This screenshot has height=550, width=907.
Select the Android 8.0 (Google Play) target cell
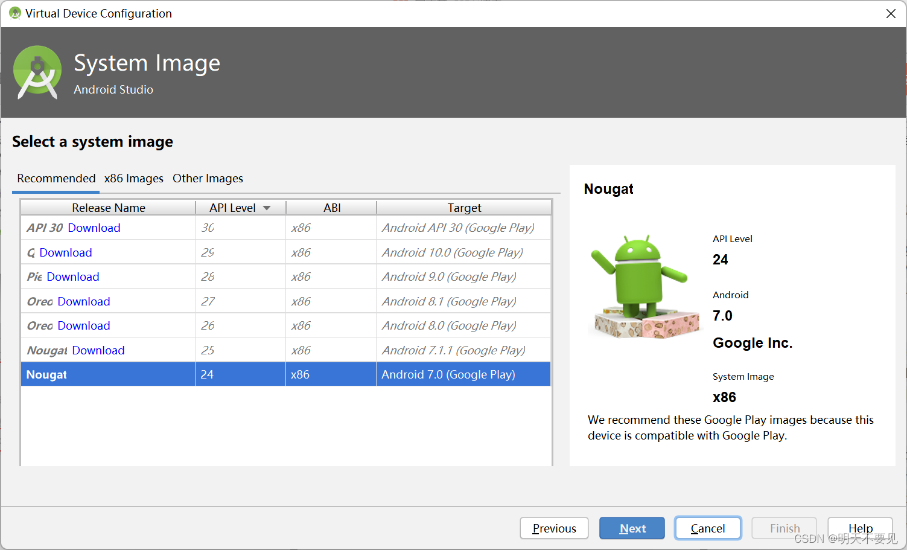click(463, 325)
